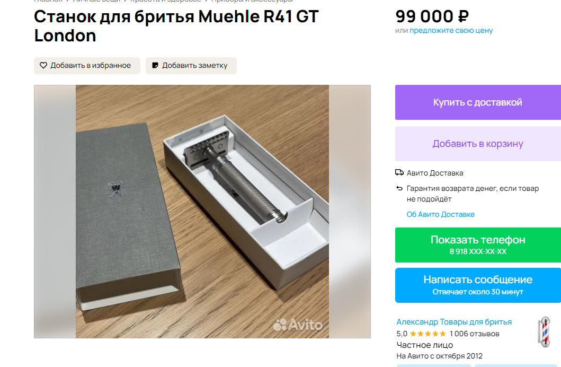
Task: View the 1 006 отзывов reviews
Action: point(475,334)
